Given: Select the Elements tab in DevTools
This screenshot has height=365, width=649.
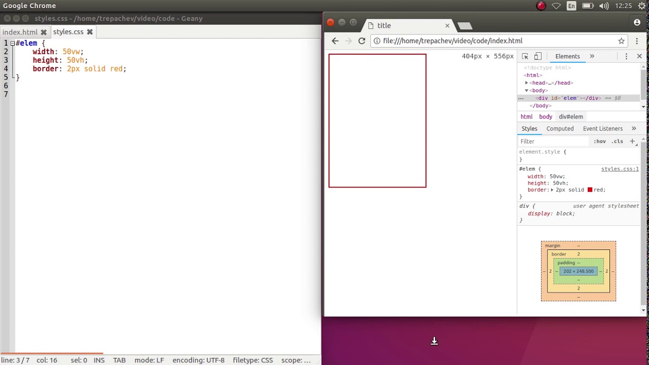Looking at the screenshot, I should (x=567, y=56).
